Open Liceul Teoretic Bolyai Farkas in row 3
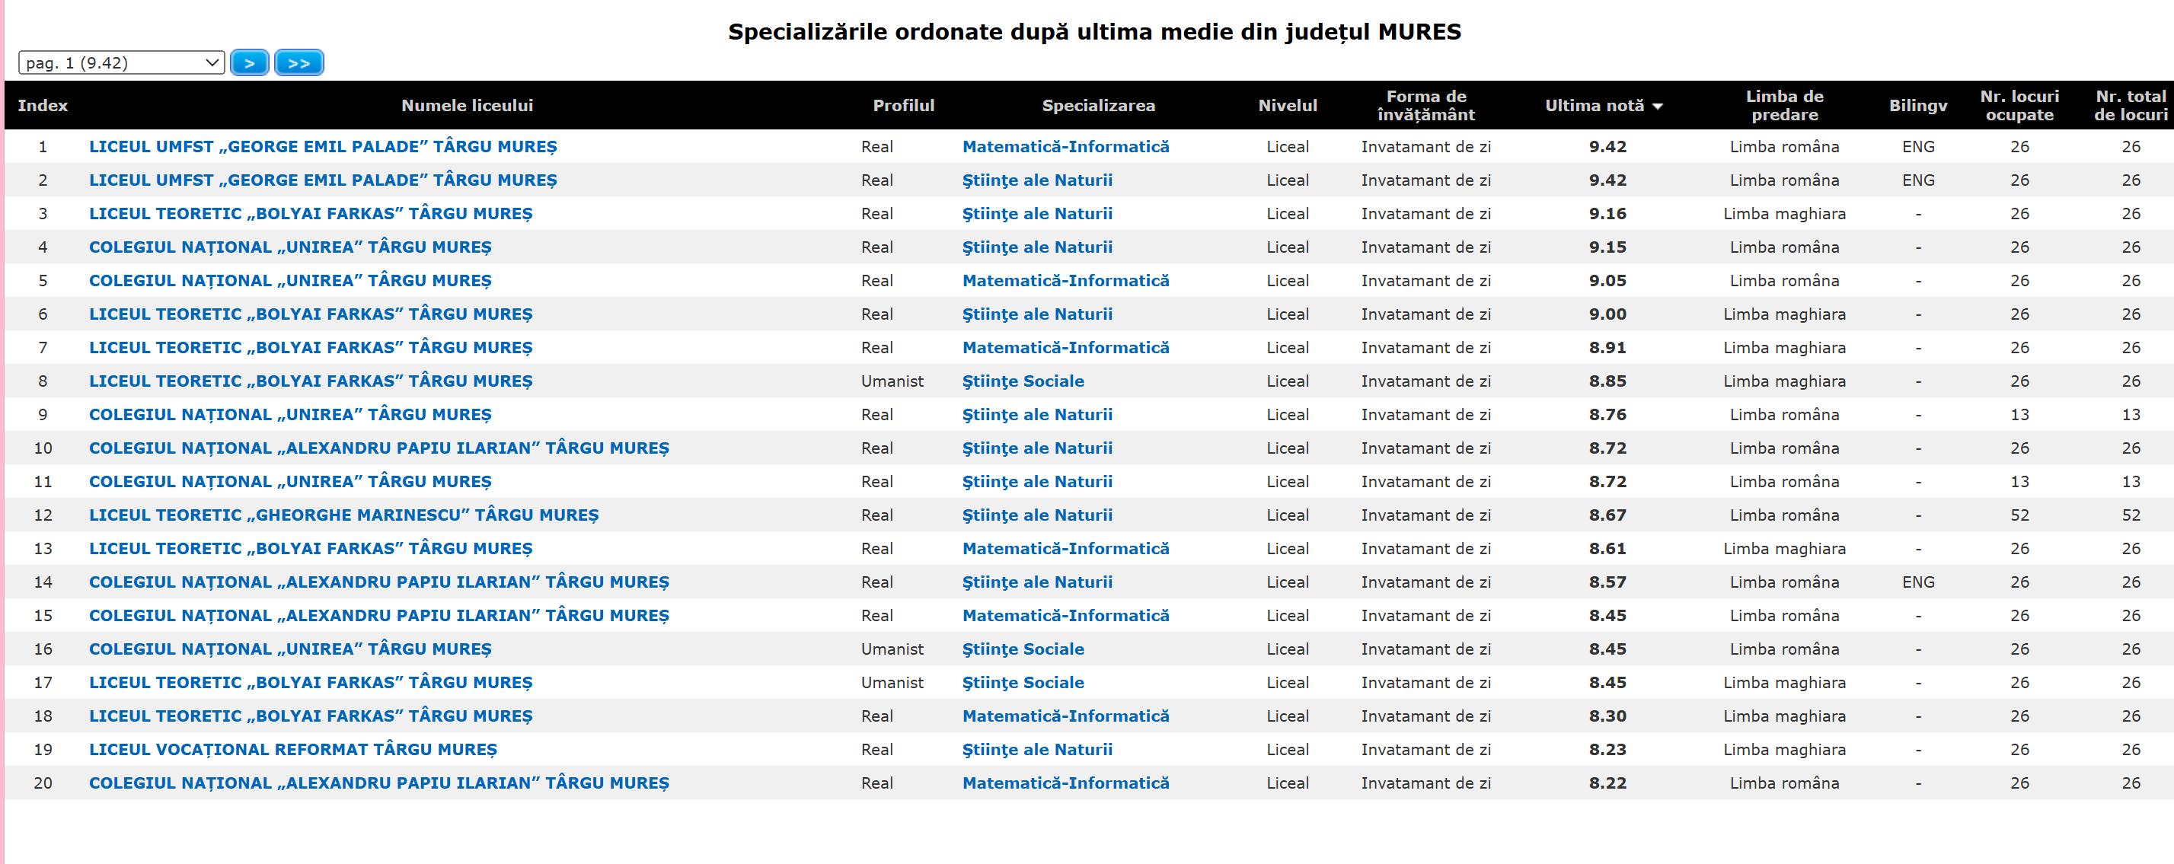 coord(311,213)
